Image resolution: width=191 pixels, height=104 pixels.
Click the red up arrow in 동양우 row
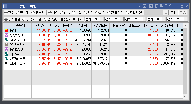pyautogui.click(x=49, y=30)
